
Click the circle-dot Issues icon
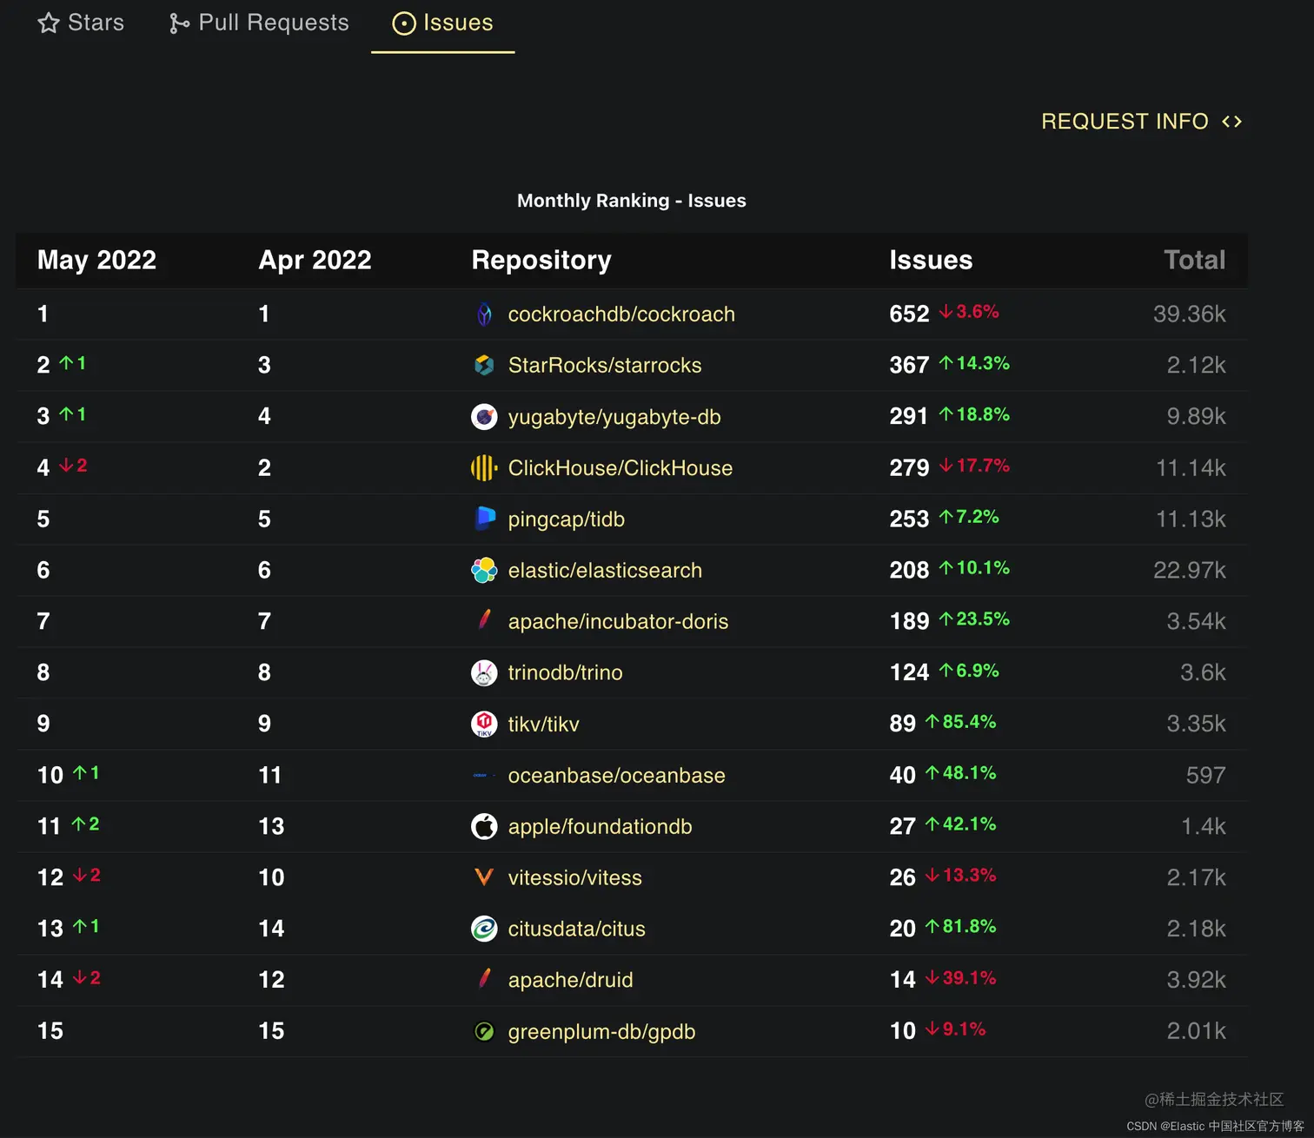(404, 23)
